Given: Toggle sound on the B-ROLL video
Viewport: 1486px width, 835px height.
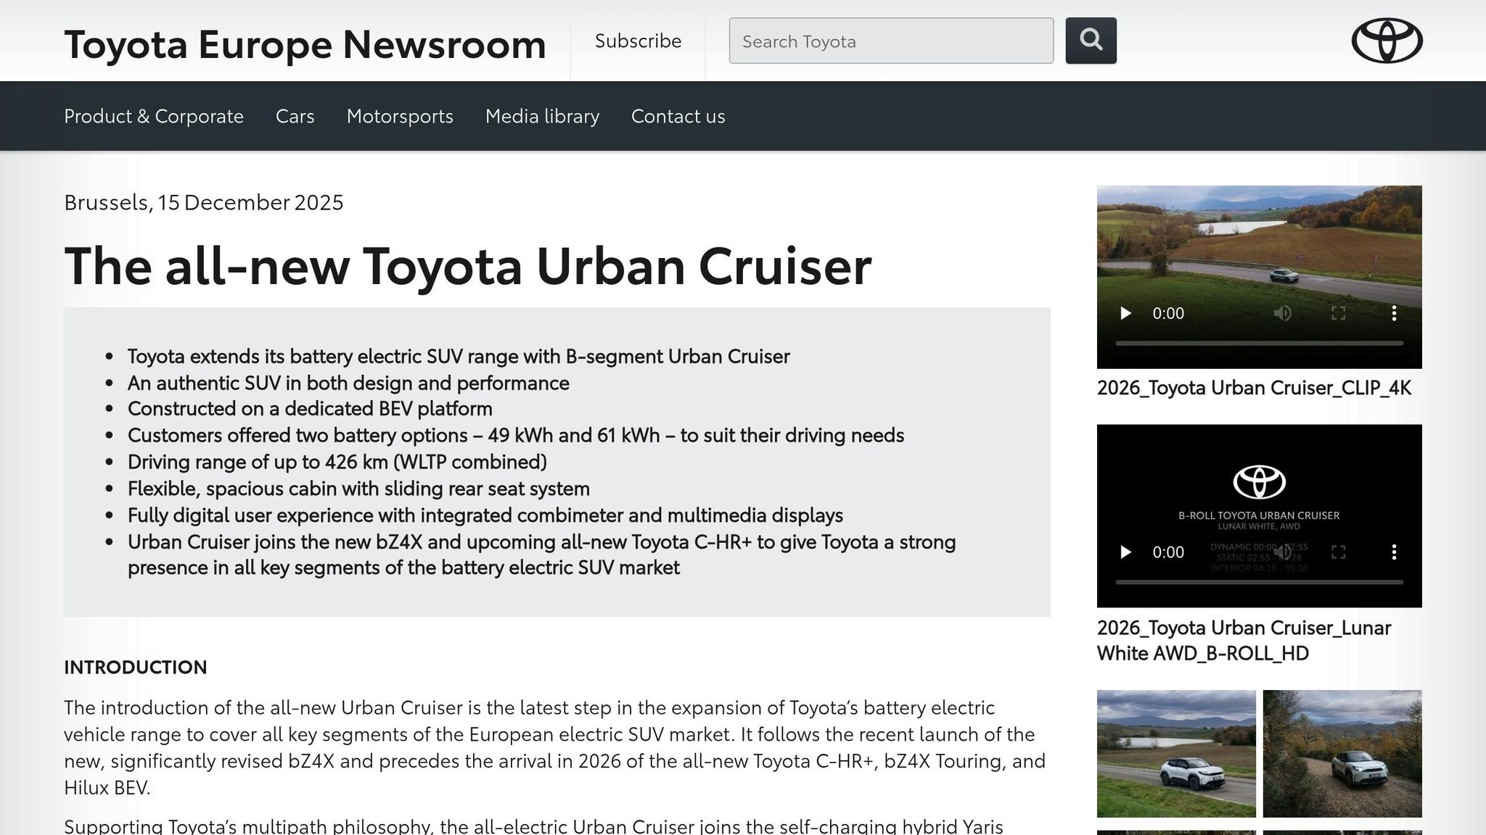Looking at the screenshot, I should 1283,552.
